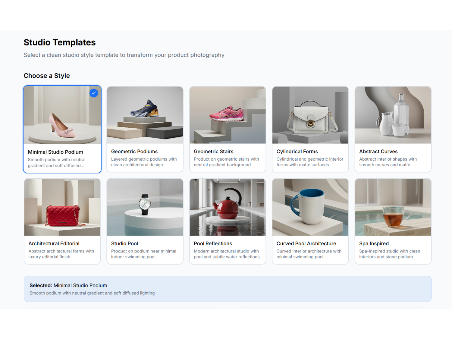Choose the Architectural Editorial red bag thumbnail
Screen dimensions: 452x339
click(62, 207)
